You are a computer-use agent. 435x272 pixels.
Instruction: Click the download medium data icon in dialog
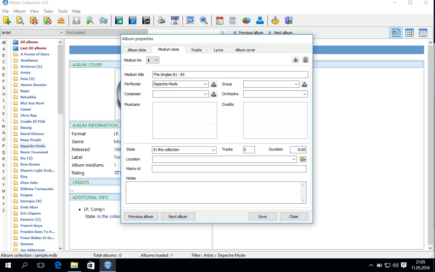(295, 60)
